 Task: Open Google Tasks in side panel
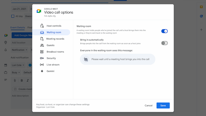point(201,16)
